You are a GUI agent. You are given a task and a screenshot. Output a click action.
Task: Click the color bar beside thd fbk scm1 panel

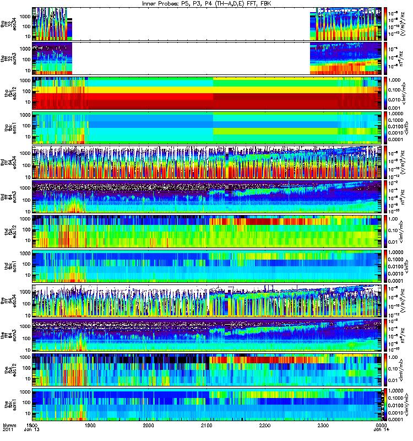385,266
